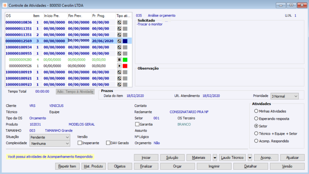Click the Finalizar button
The height and width of the screenshot is (174, 309).
click(x=146, y=166)
